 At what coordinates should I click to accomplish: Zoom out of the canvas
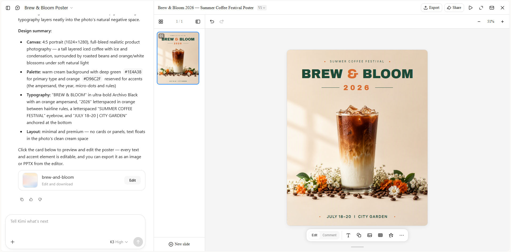tap(479, 22)
